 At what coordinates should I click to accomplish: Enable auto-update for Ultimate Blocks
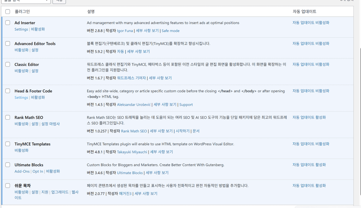point(309,165)
